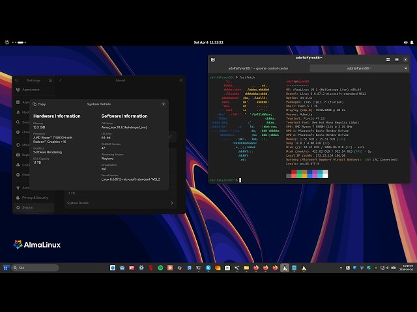
Task: Click the AMD Ryzen 7 5800H processor text
Action: (x=53, y=140)
